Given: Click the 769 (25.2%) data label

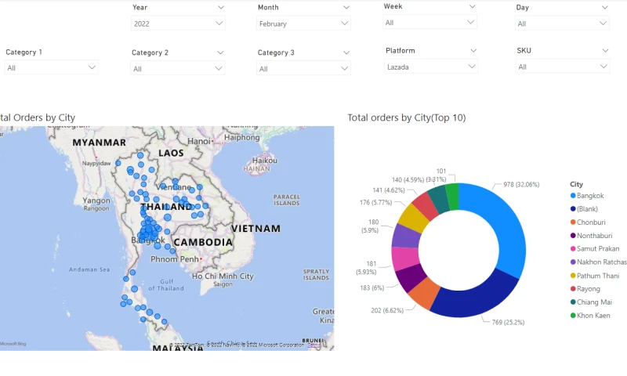Looking at the screenshot, I should (508, 322).
